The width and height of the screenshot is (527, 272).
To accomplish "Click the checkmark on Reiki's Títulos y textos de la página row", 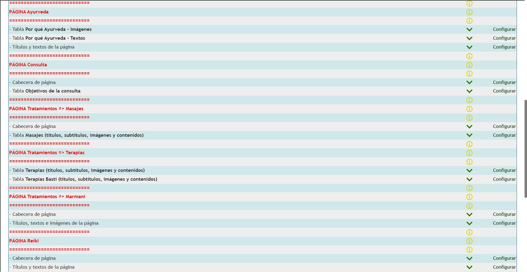I will 469,267.
